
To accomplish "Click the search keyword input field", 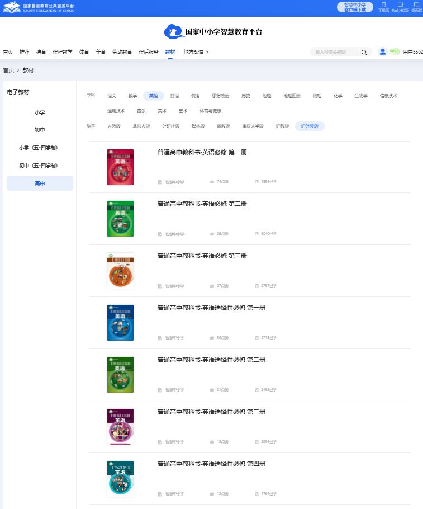I will click(x=335, y=52).
